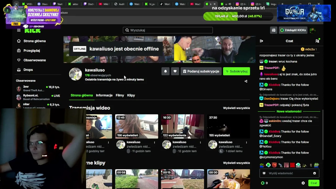This screenshot has width=336, height=189.
Task: Click the search magnifier icon
Action: click(127, 30)
